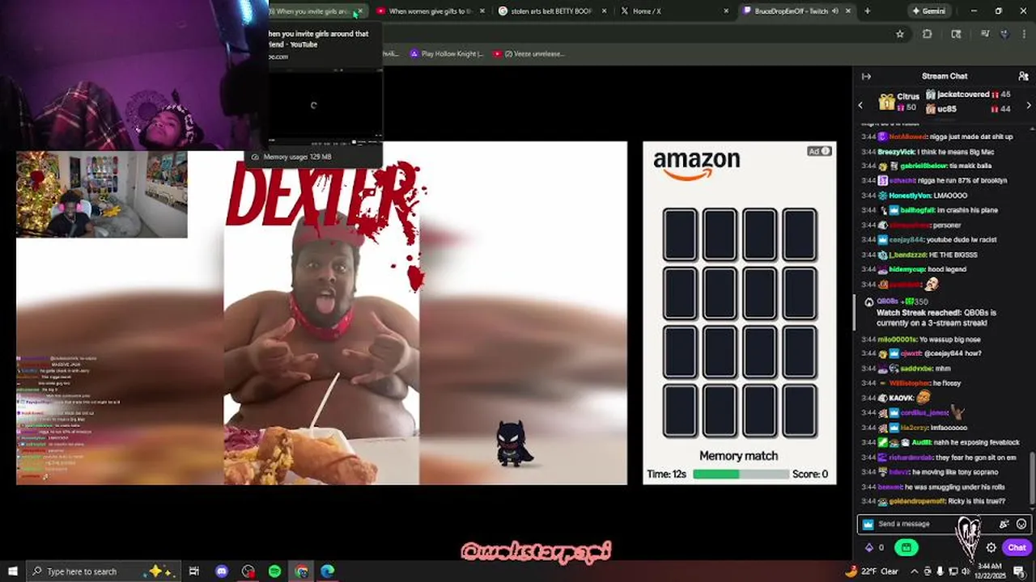Open the Windows notification center icon
The width and height of the screenshot is (1036, 582).
point(1020,571)
